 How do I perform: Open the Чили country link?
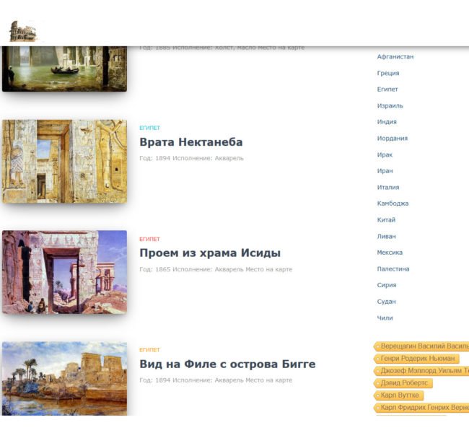click(x=385, y=318)
